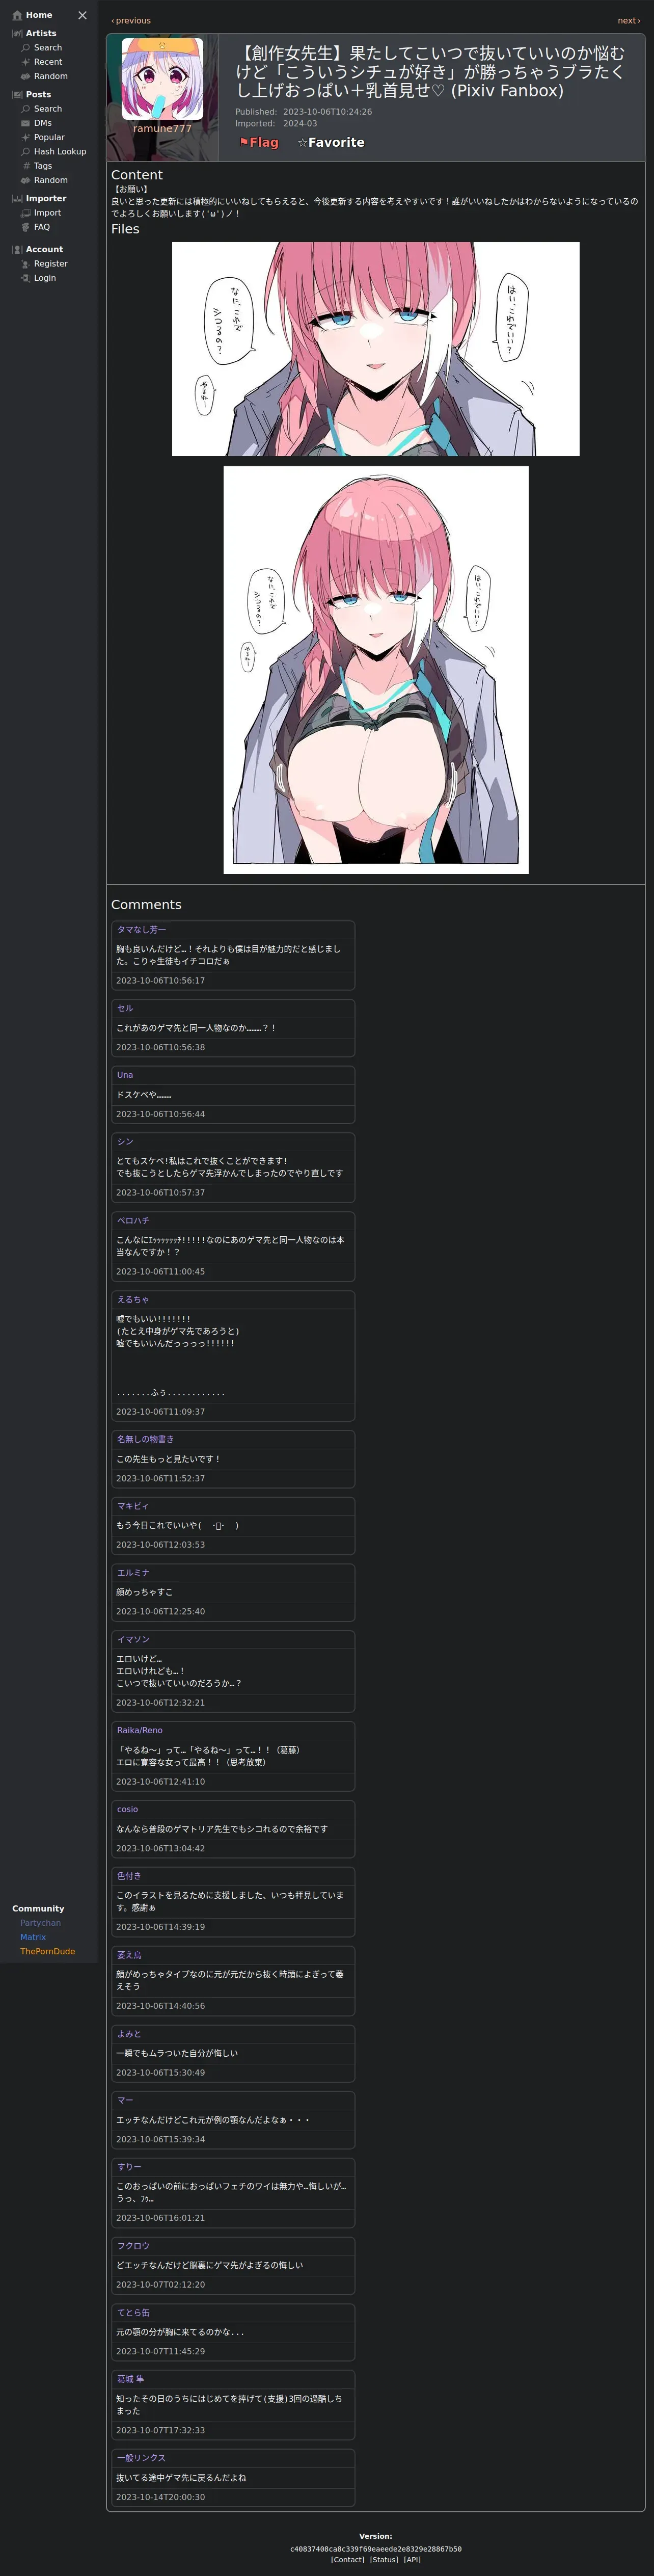Open the first image under Files
The image size is (654, 2576).
(x=376, y=349)
